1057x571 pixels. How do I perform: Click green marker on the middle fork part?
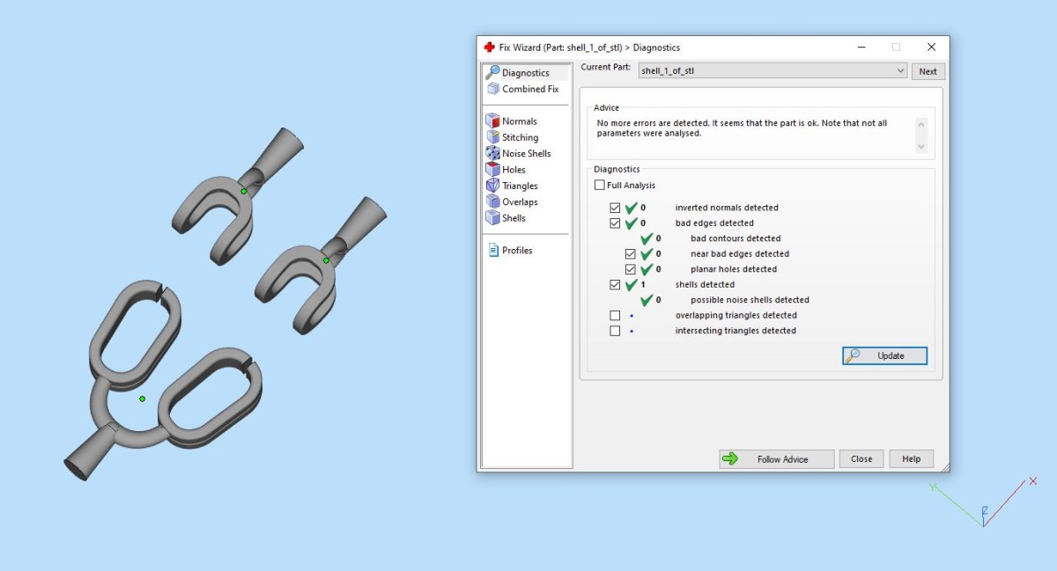pos(326,260)
